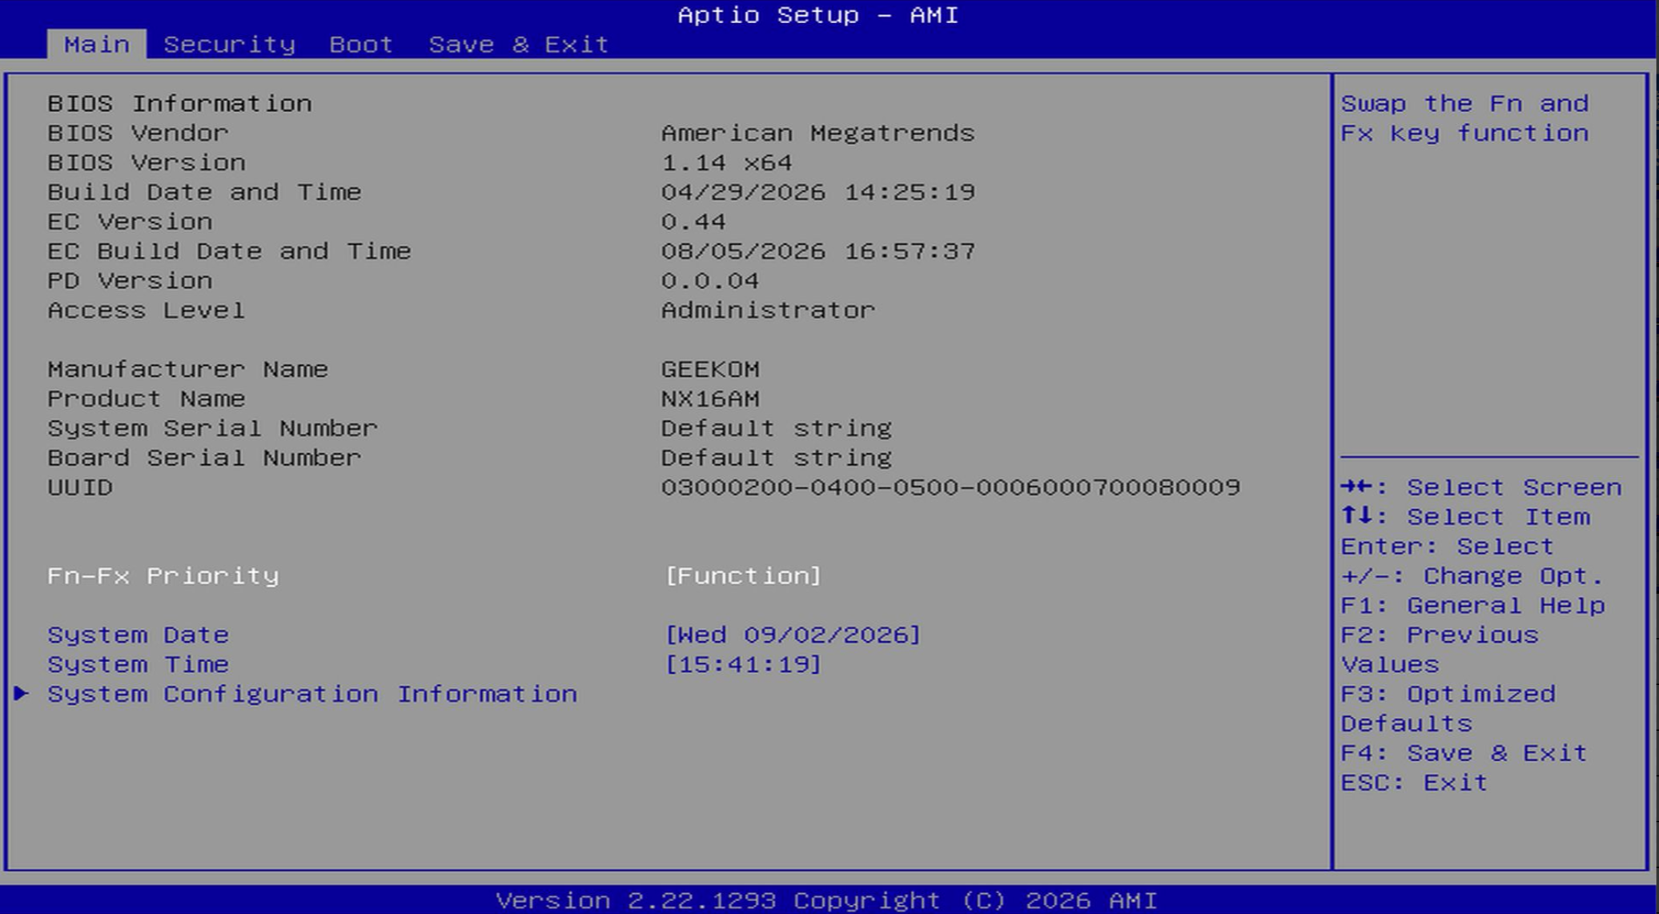Select the Main tab
The image size is (1659, 914).
click(x=97, y=44)
